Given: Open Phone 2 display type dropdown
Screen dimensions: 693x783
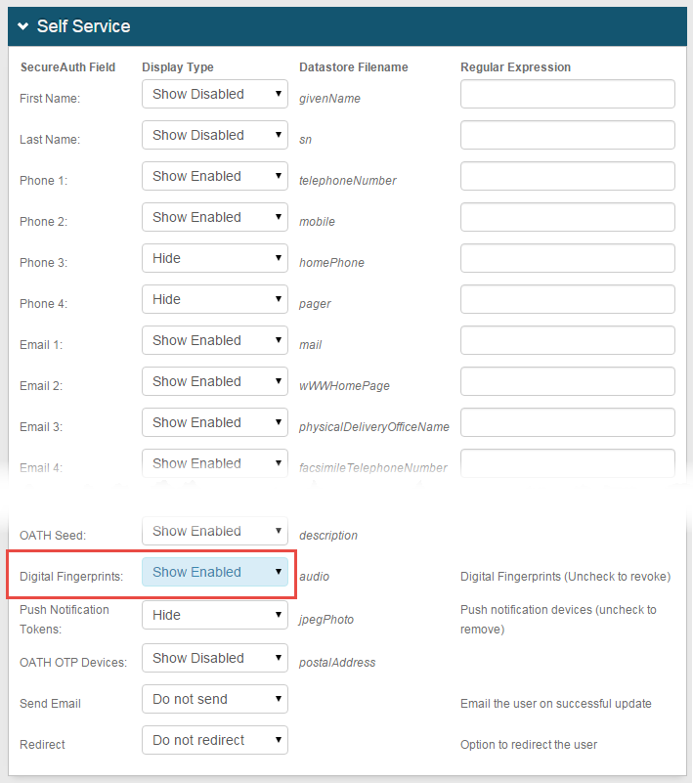Looking at the screenshot, I should coord(215,218).
